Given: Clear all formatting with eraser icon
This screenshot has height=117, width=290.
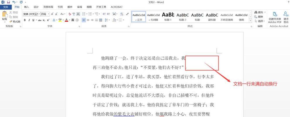Looking at the screenshot, I should pyautogui.click(x=70, y=14).
